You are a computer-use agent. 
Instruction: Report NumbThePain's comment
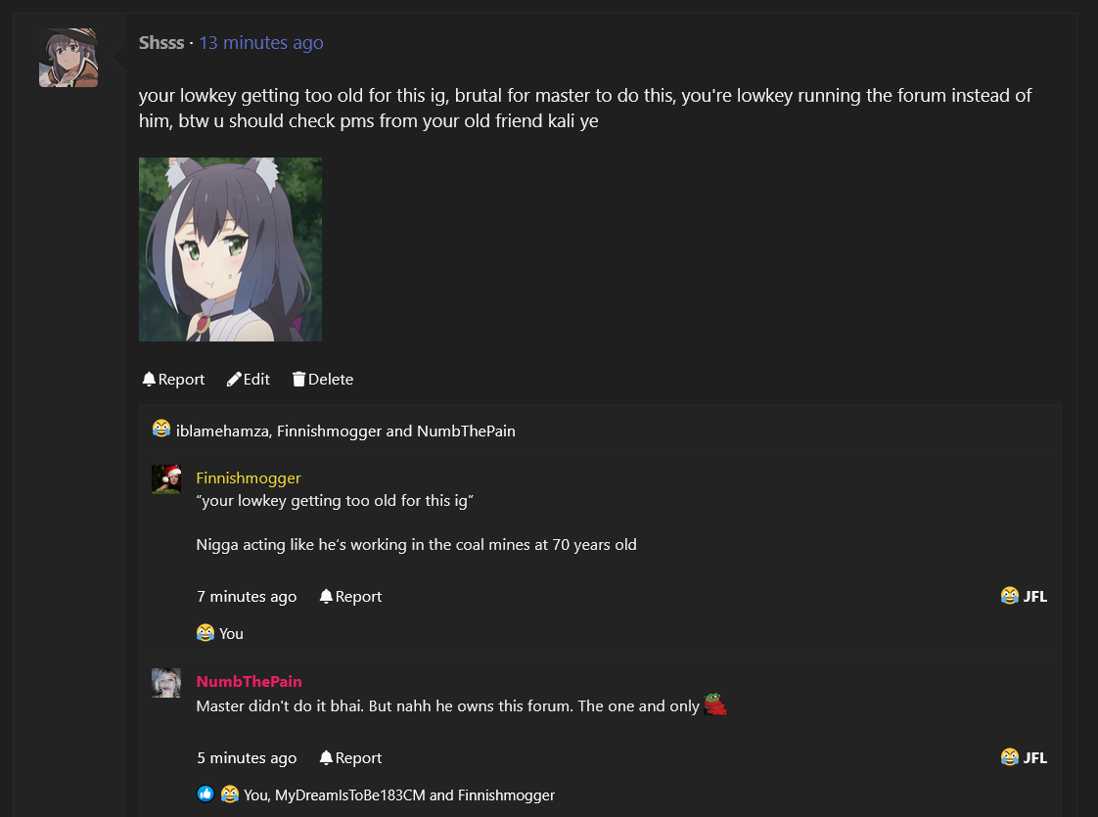point(350,758)
